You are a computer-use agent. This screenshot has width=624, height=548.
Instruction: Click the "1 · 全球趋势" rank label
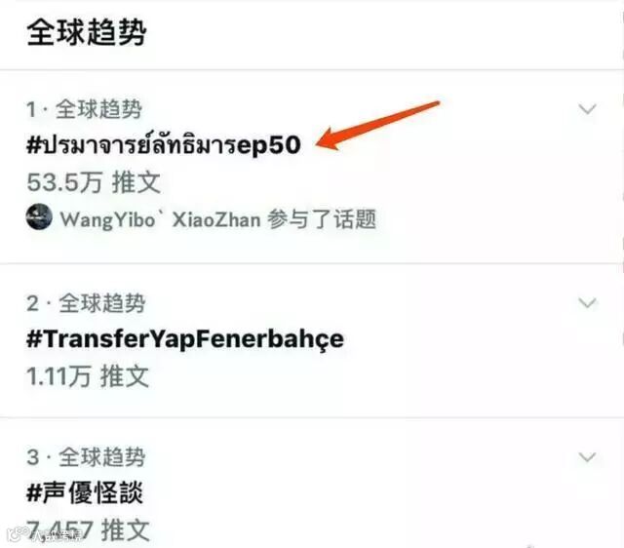coord(84,109)
